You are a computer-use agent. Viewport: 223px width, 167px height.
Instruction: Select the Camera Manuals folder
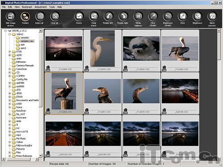(25, 65)
